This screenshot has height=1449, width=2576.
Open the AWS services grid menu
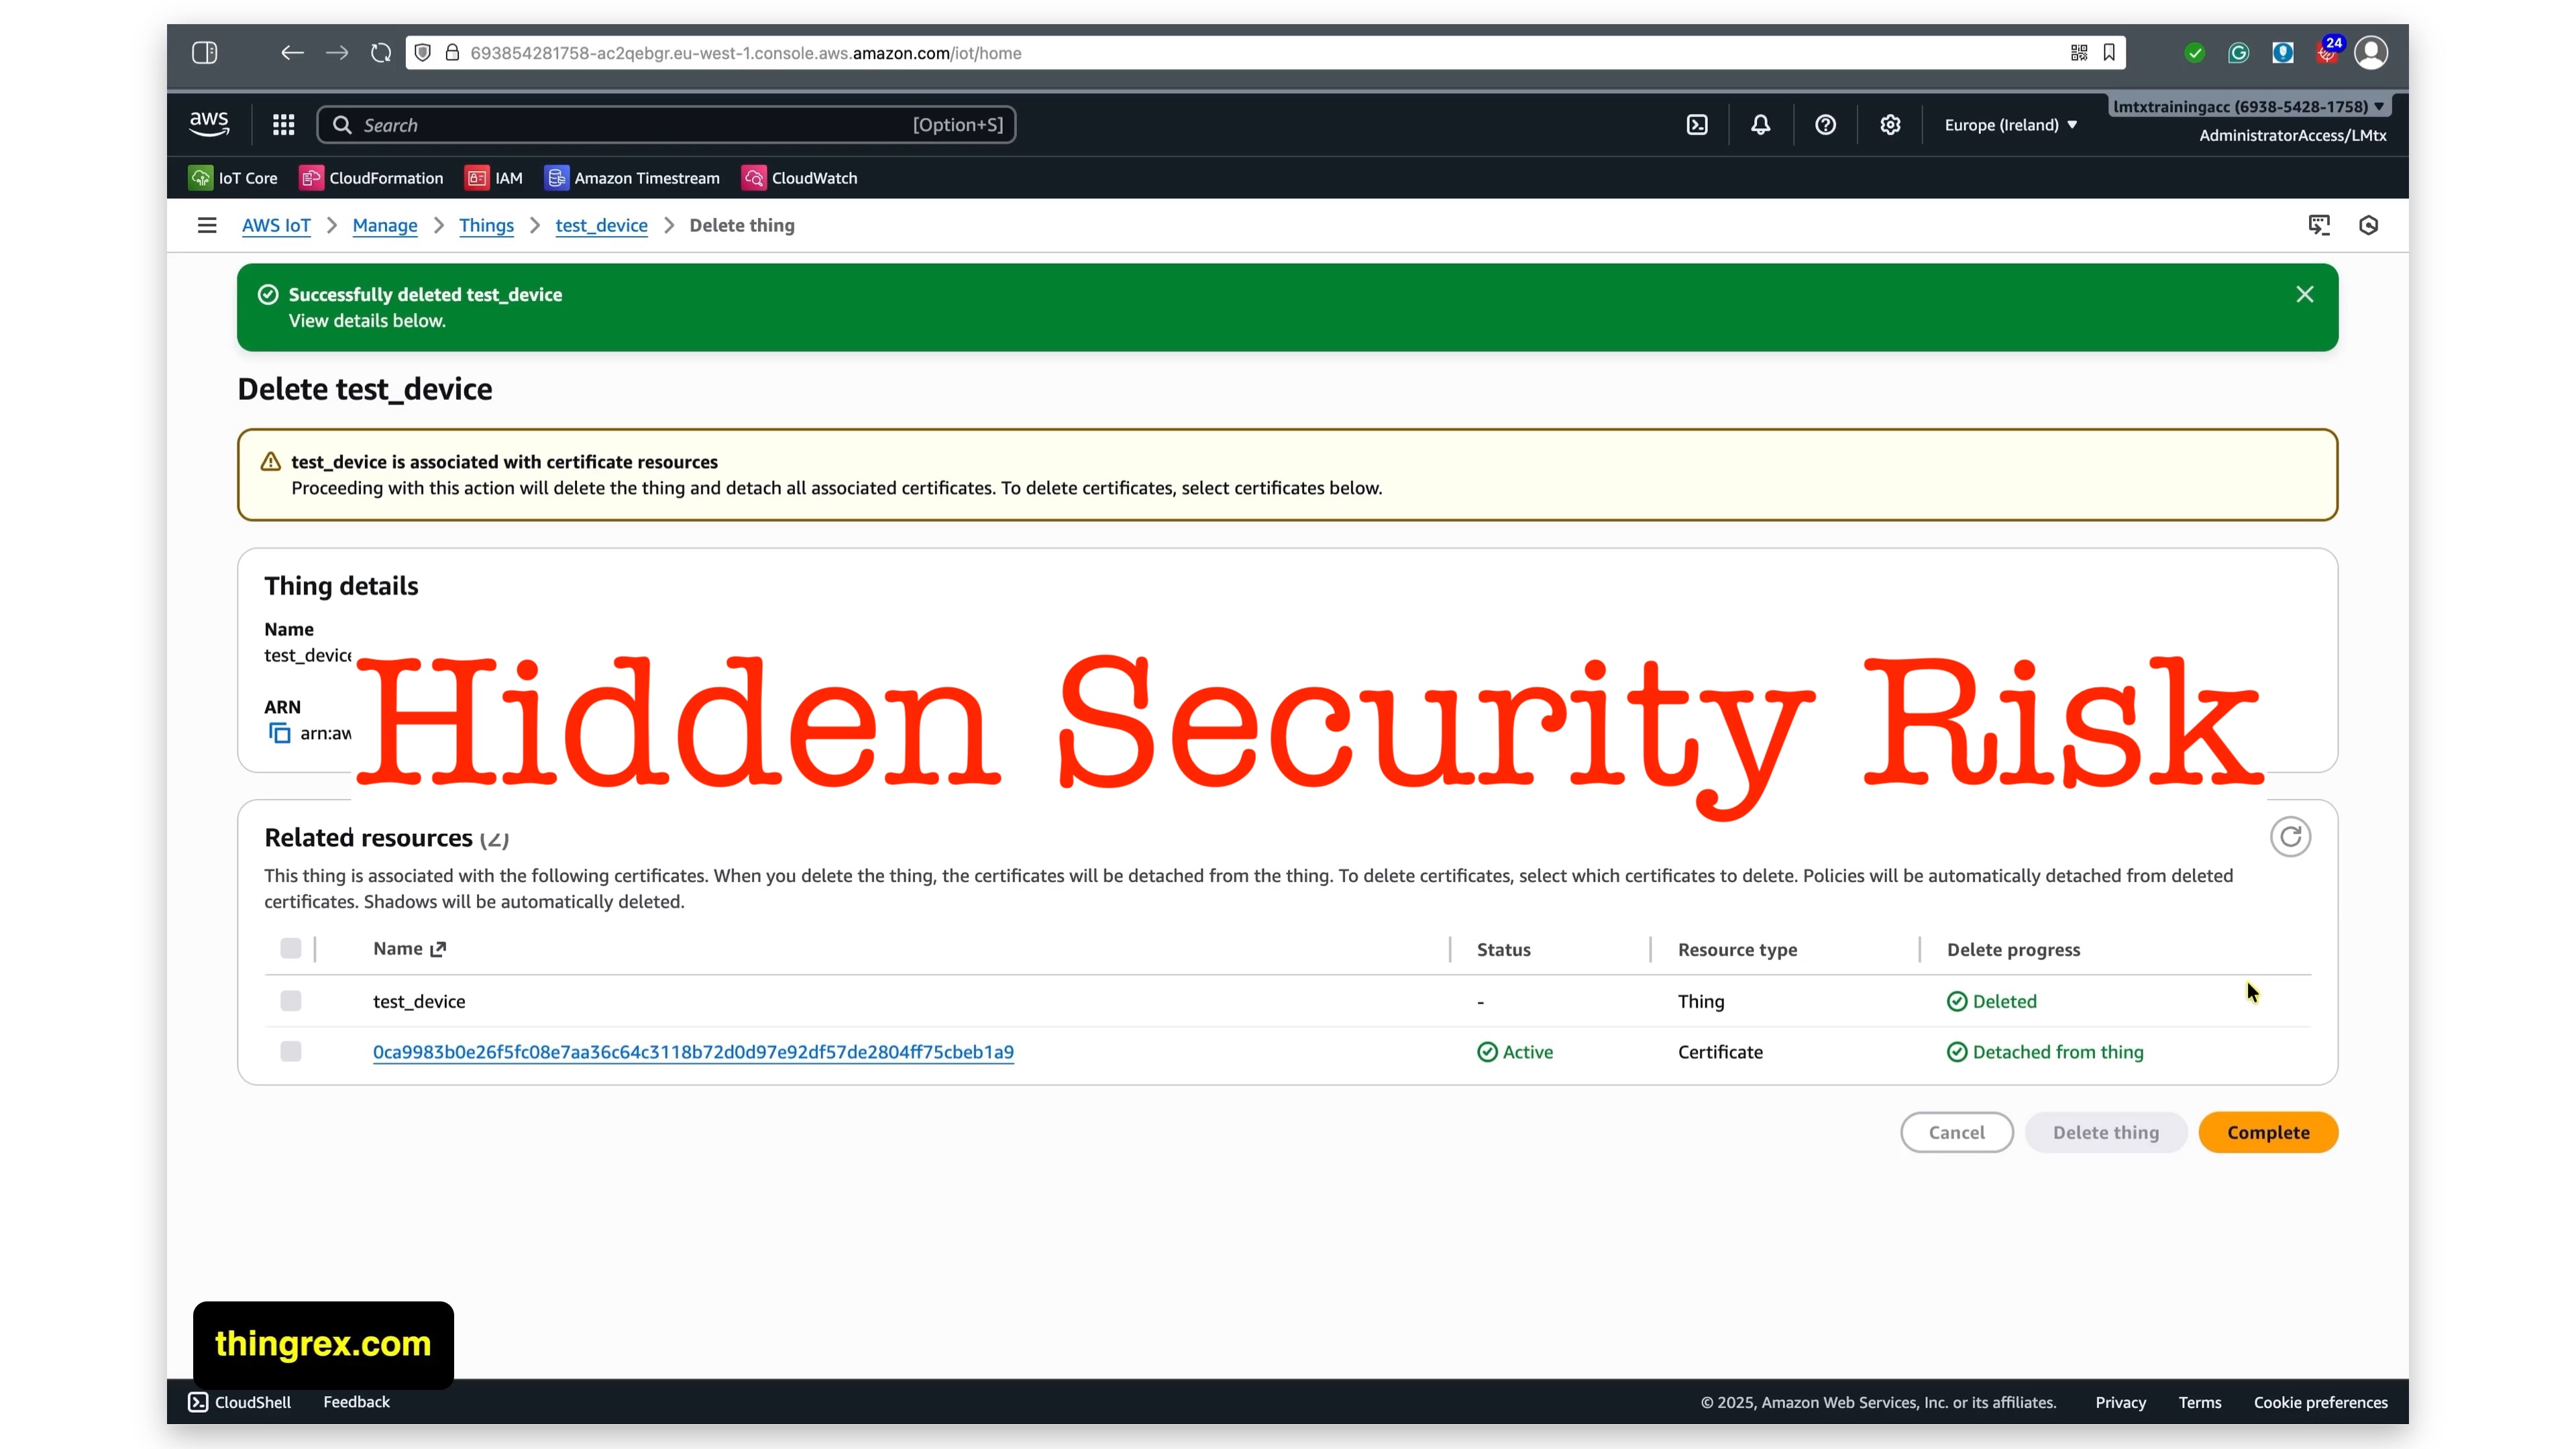point(283,125)
